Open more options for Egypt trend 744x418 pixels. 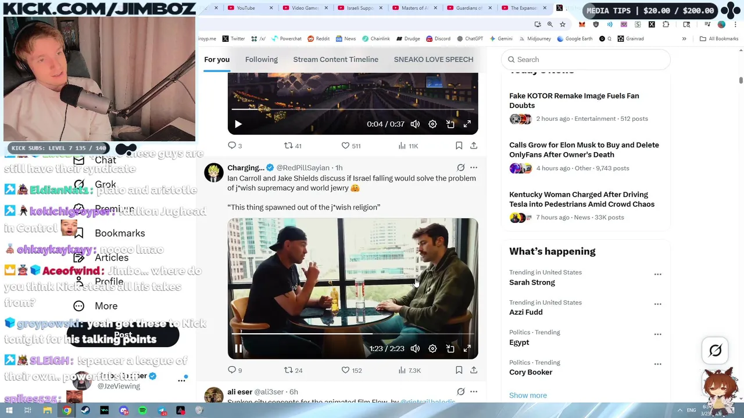657,334
